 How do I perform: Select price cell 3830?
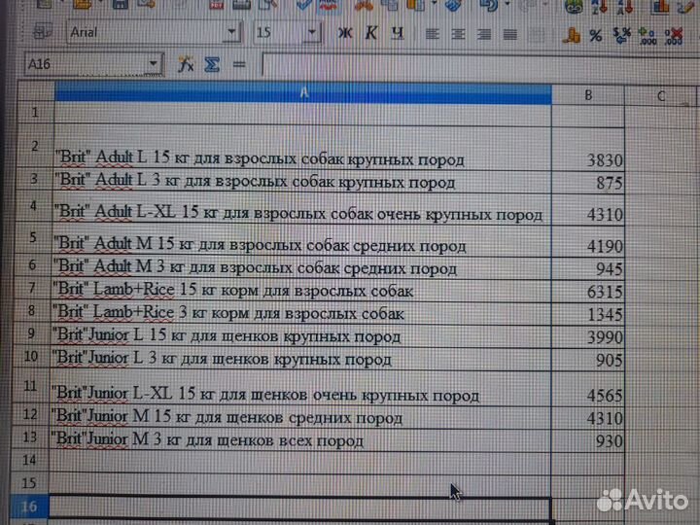[x=587, y=149]
